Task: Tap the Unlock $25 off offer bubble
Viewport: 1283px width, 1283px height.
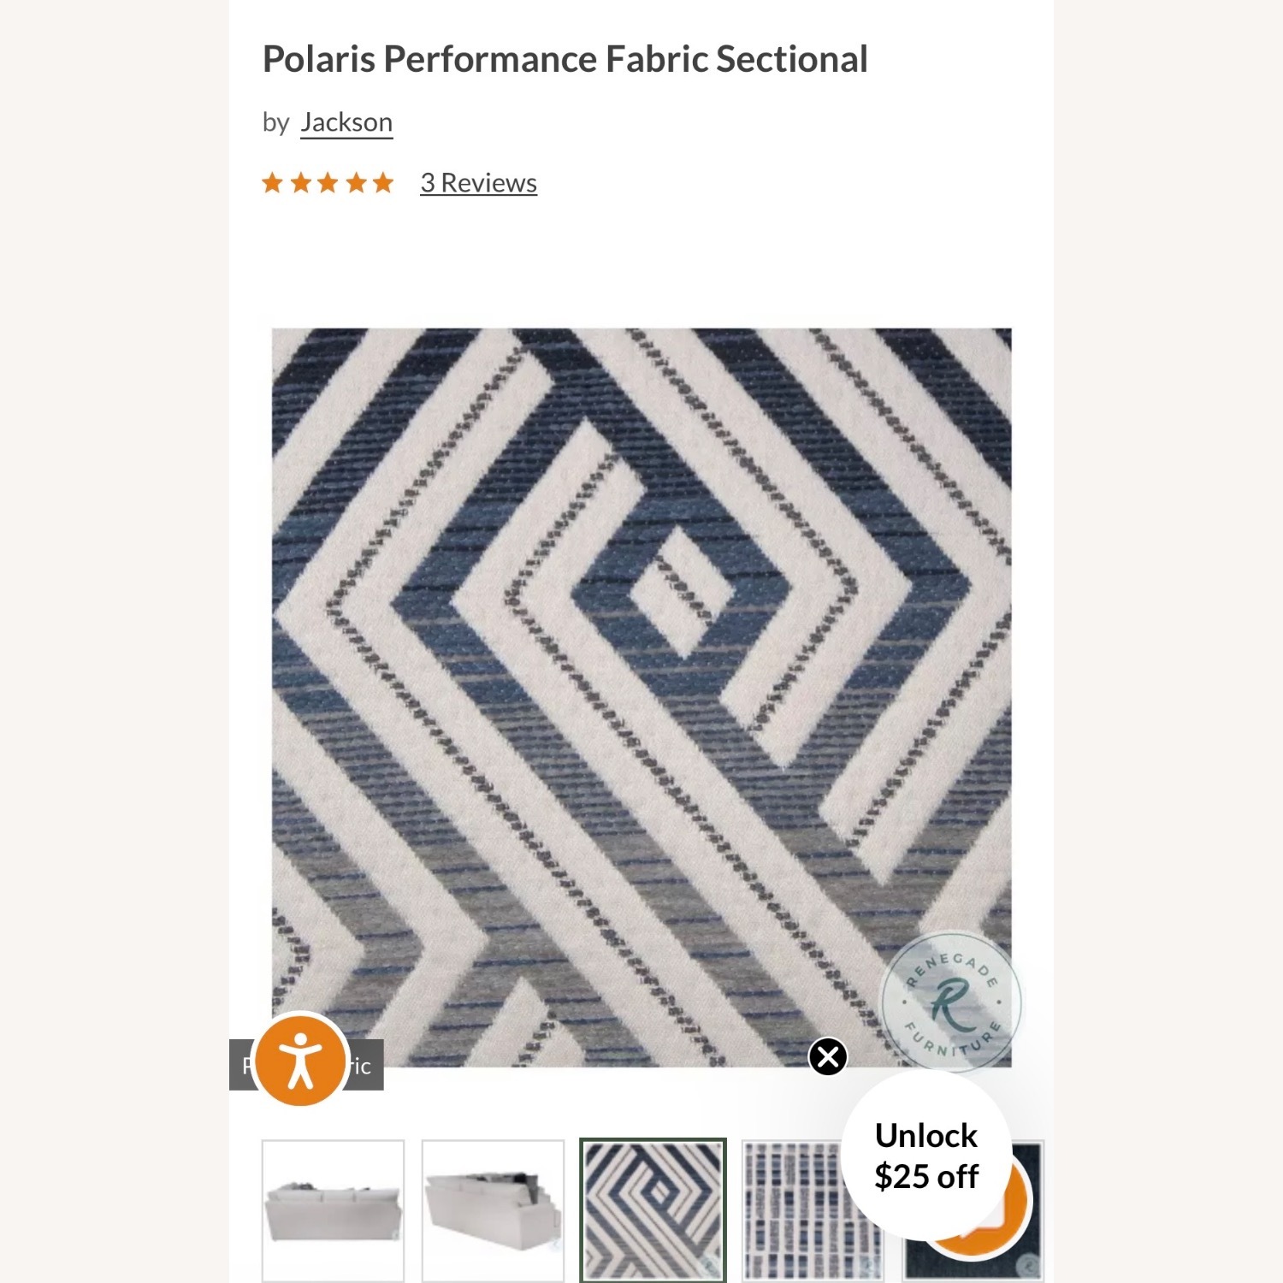Action: click(926, 1156)
